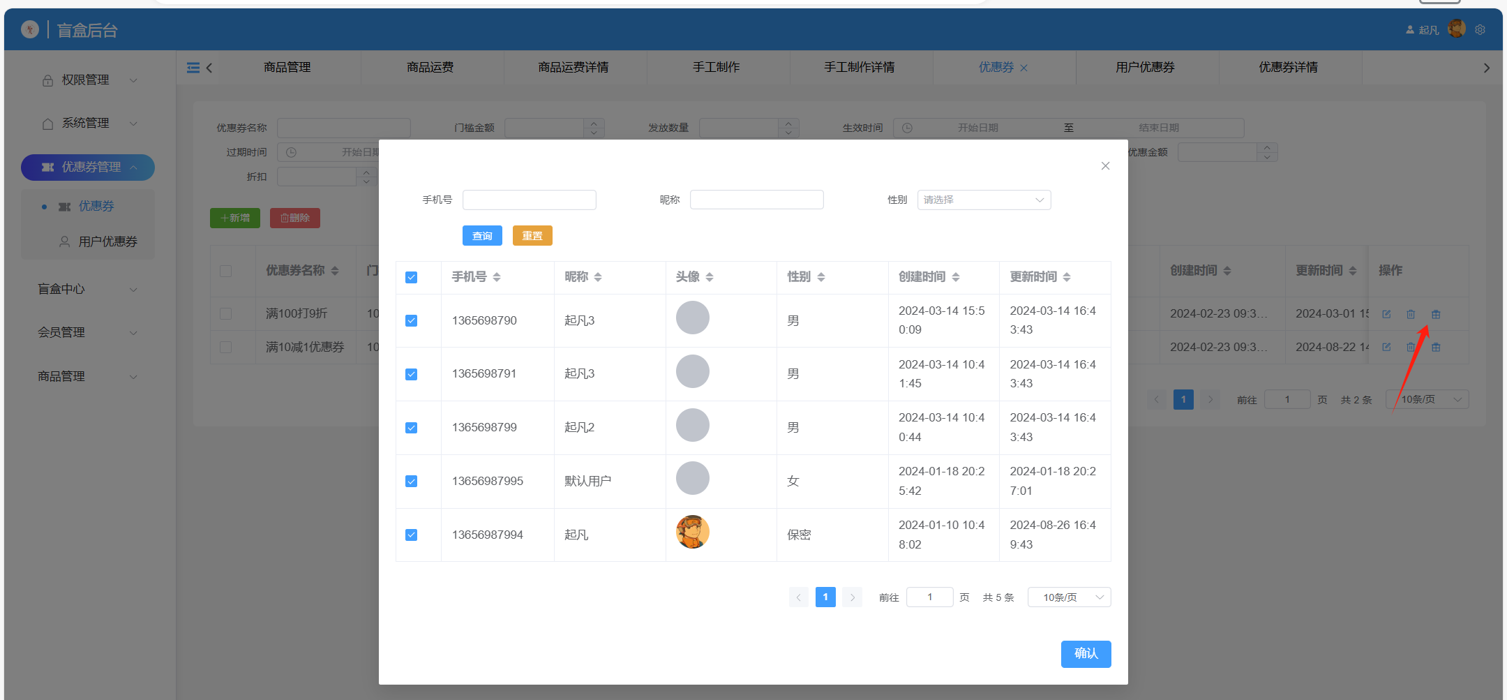
Task: Uncheck user 13656987994
Action: 412,535
